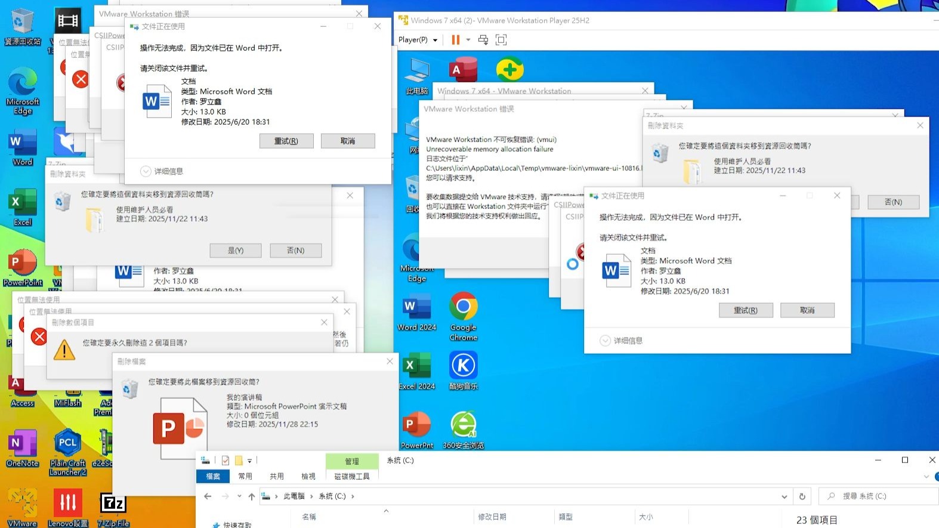
Task: Open the Recycle Bin icon on host desktop
Action: tap(23, 26)
